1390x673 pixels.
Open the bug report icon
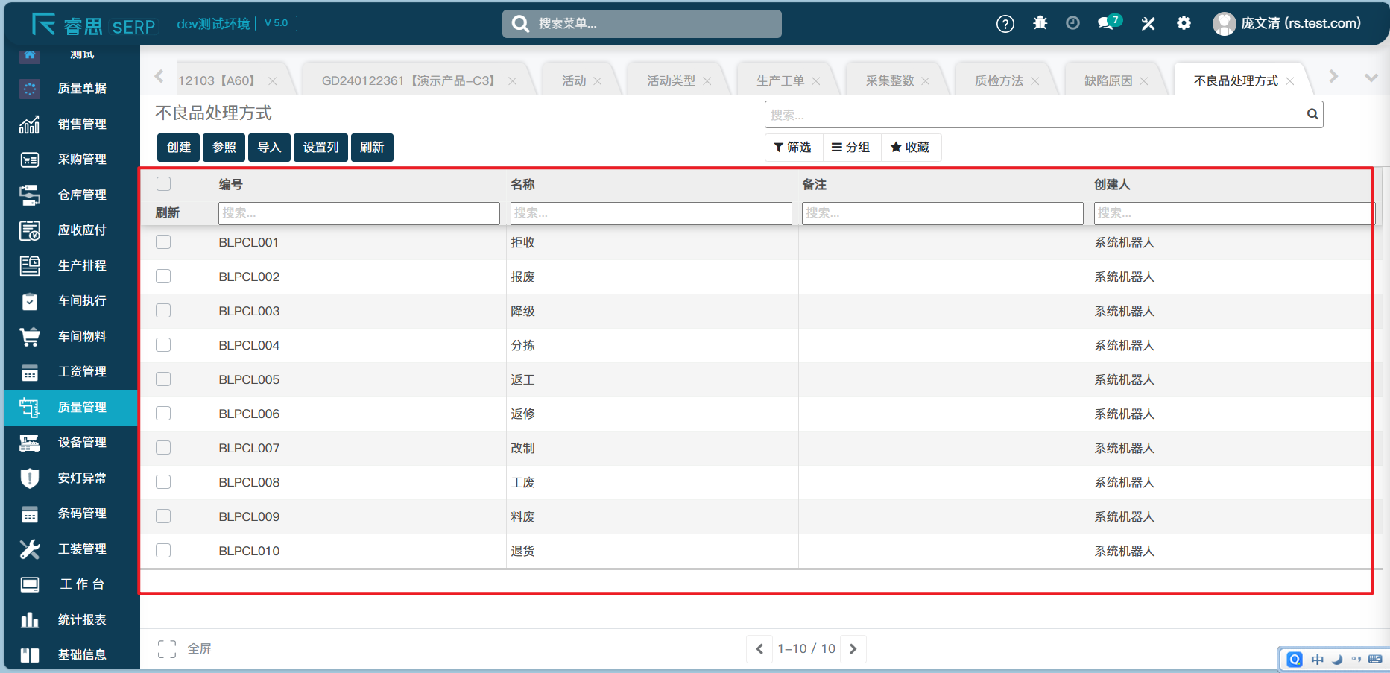tap(1040, 24)
